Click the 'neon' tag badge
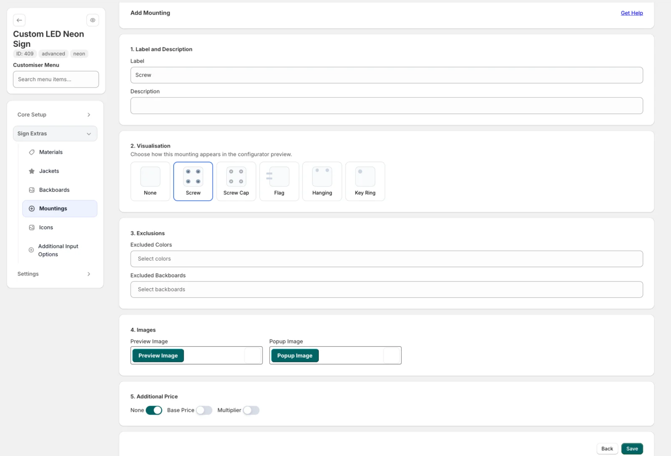 (x=79, y=54)
